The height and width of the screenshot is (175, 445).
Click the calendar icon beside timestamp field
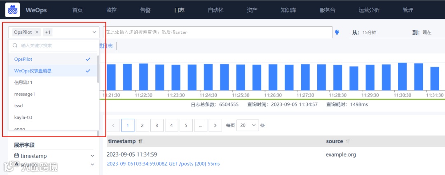pos(16,155)
